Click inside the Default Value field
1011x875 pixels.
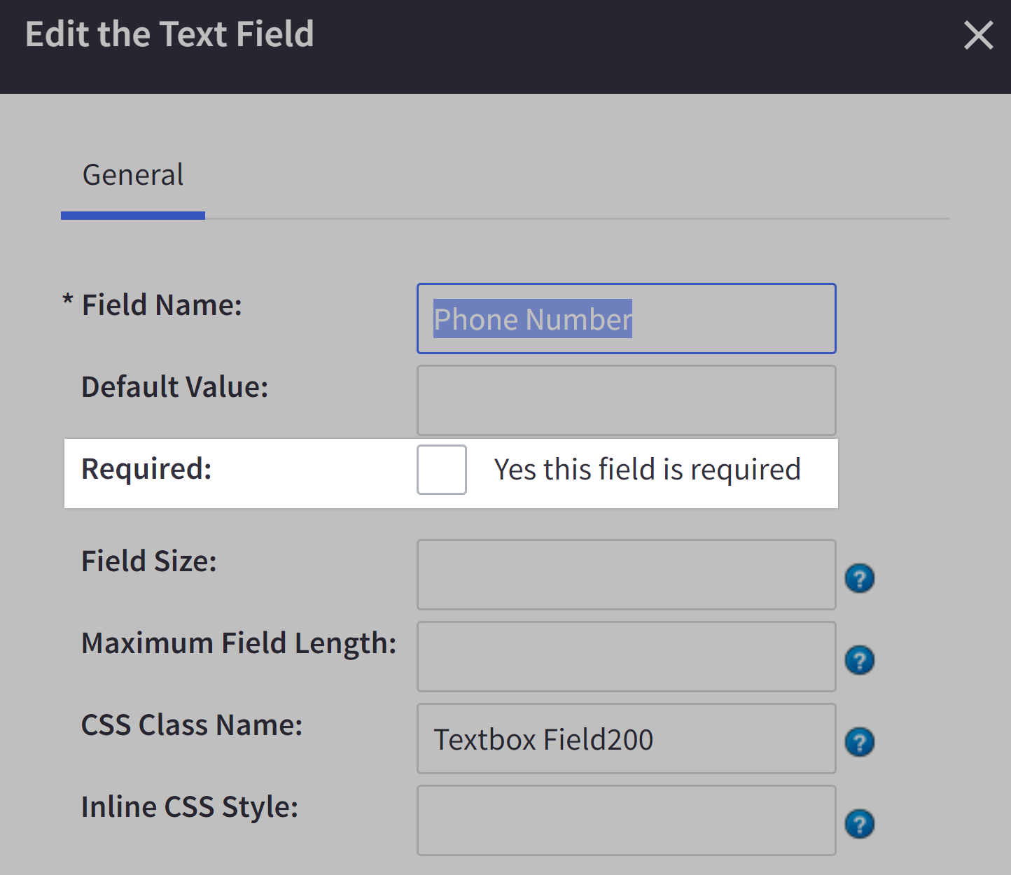point(626,400)
